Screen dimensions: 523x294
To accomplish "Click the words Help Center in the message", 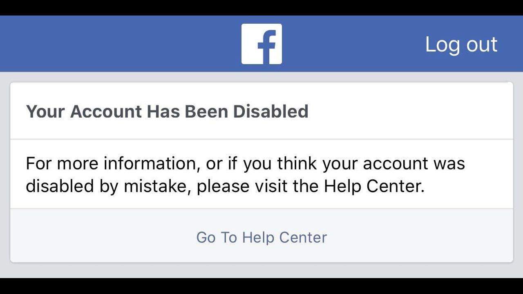I will tap(373, 186).
